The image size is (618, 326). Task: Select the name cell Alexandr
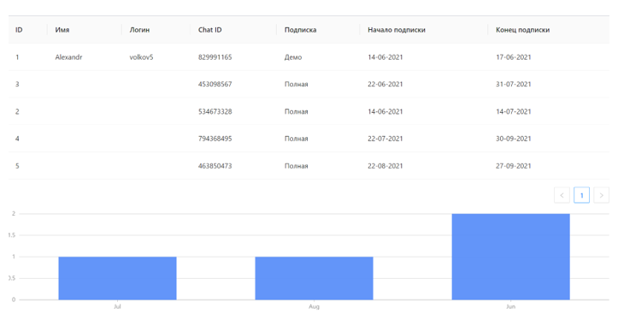pyautogui.click(x=68, y=57)
